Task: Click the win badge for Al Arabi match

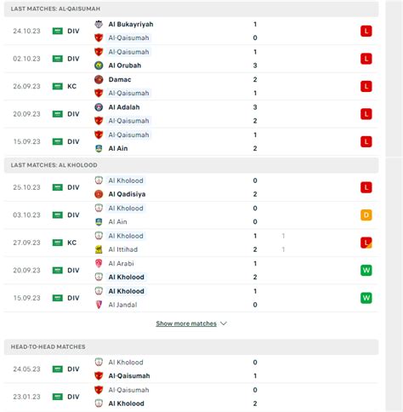Action: tap(366, 270)
